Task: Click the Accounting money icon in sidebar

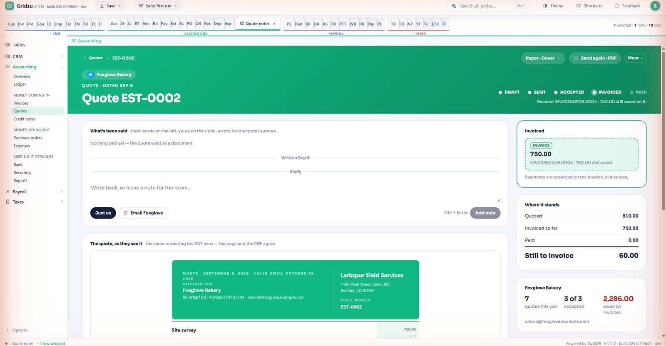Action: 7,67
